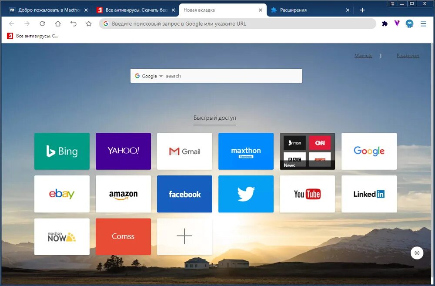This screenshot has width=435, height=286.
Task: Open the extensions puzzle icon
Action: 385,24
